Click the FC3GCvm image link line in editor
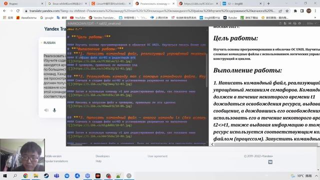The width and height of the screenshot is (320, 180). tap(99, 61)
